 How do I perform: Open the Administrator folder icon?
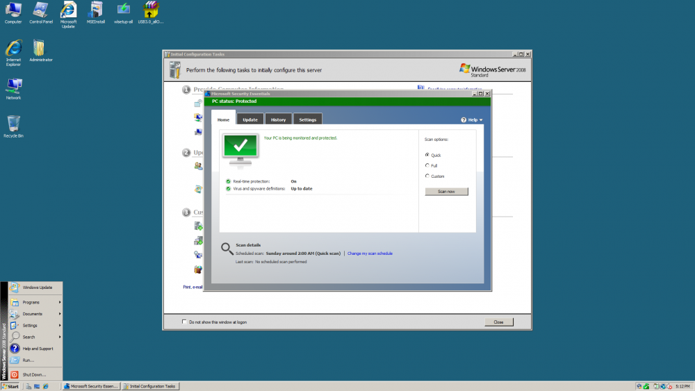(41, 51)
